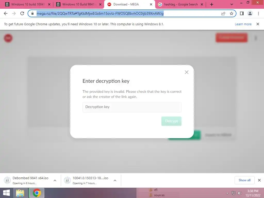The height and width of the screenshot is (198, 264).
Task: Share this page via address bar icon
Action: (x=223, y=13)
